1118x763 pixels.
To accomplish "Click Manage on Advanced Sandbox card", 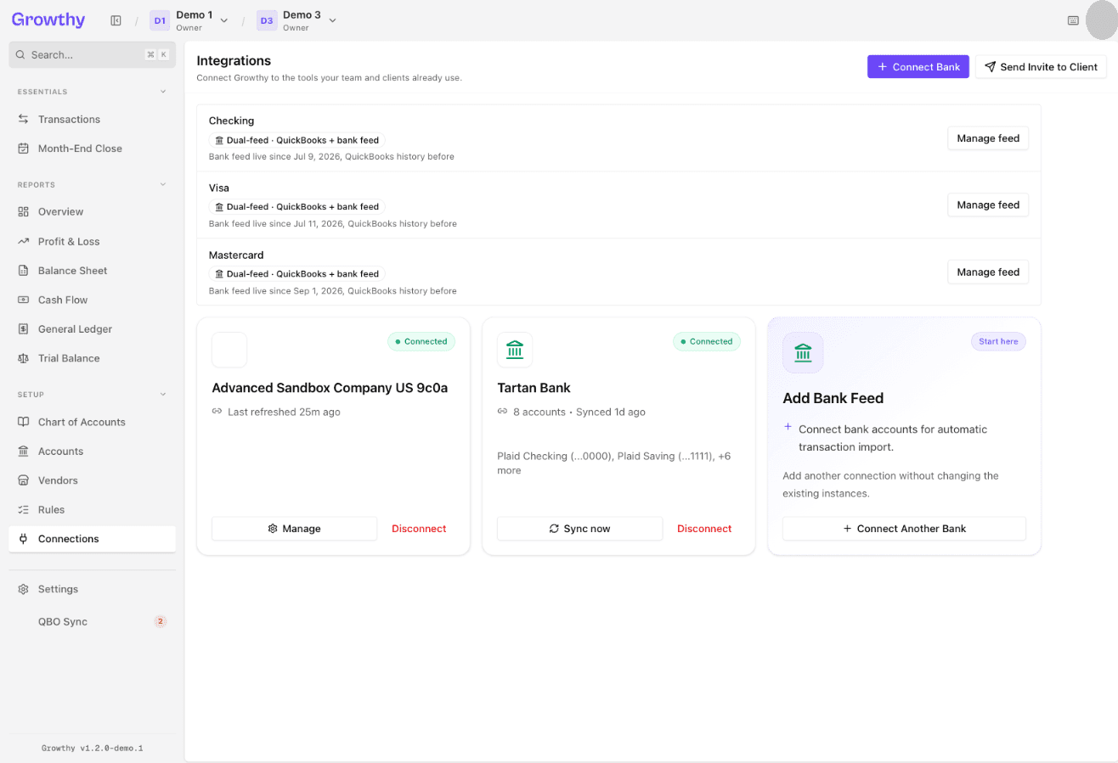I will 294,529.
